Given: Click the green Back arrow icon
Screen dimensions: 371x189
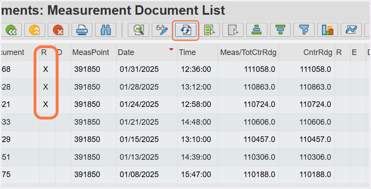Looking at the screenshot, I should pos(11,30).
